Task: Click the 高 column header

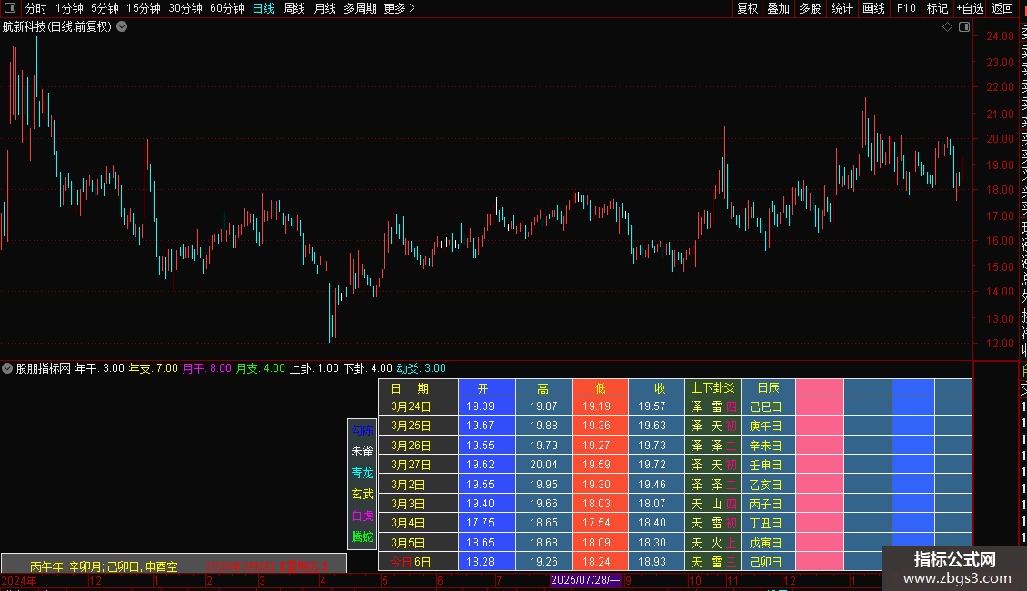Action: [543, 388]
